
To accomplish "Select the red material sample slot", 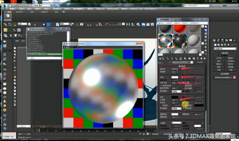I will [180, 29].
